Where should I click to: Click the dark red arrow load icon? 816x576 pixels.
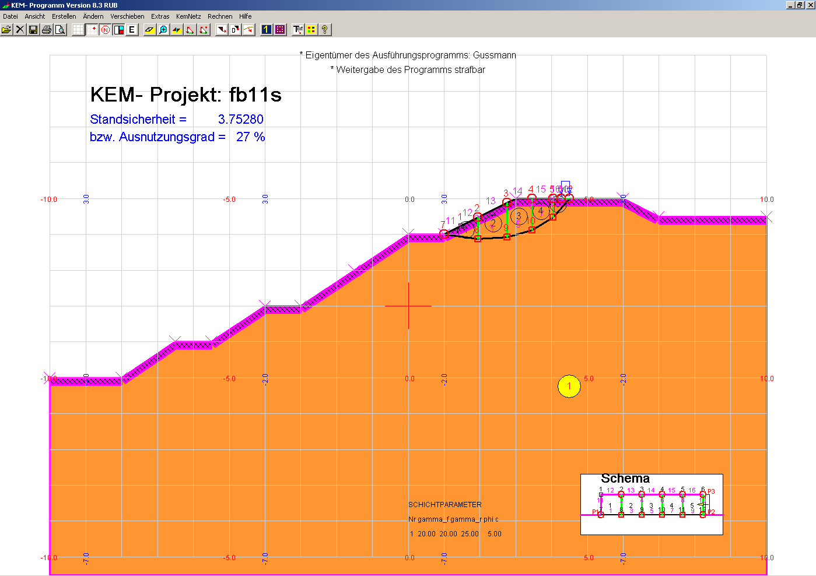pos(222,29)
